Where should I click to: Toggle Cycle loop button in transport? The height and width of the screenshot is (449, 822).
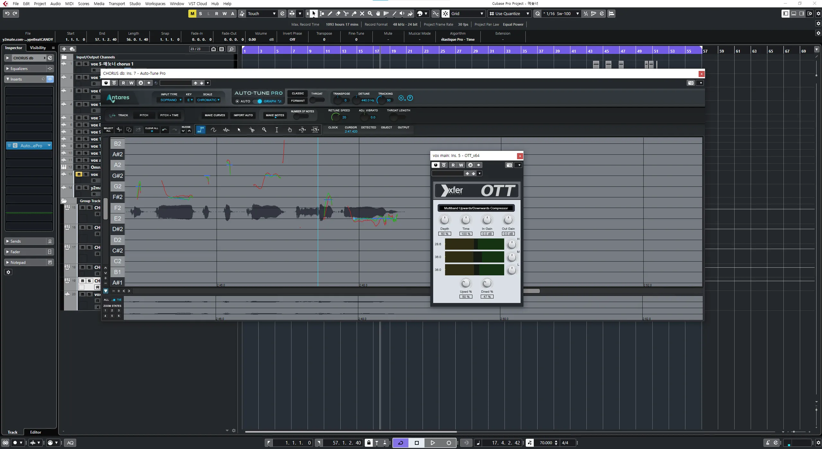tap(401, 443)
